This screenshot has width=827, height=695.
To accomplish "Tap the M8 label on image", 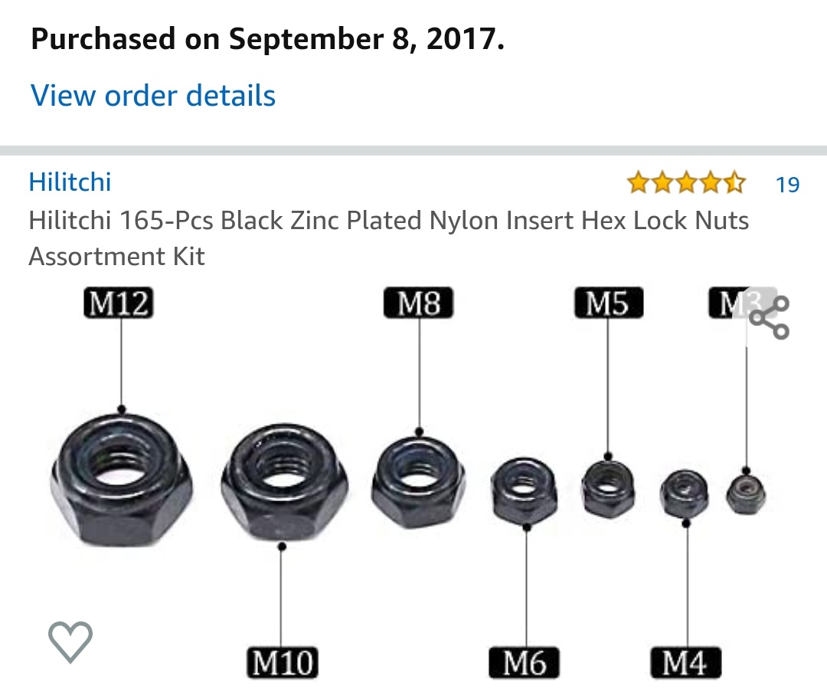I will pyautogui.click(x=418, y=303).
